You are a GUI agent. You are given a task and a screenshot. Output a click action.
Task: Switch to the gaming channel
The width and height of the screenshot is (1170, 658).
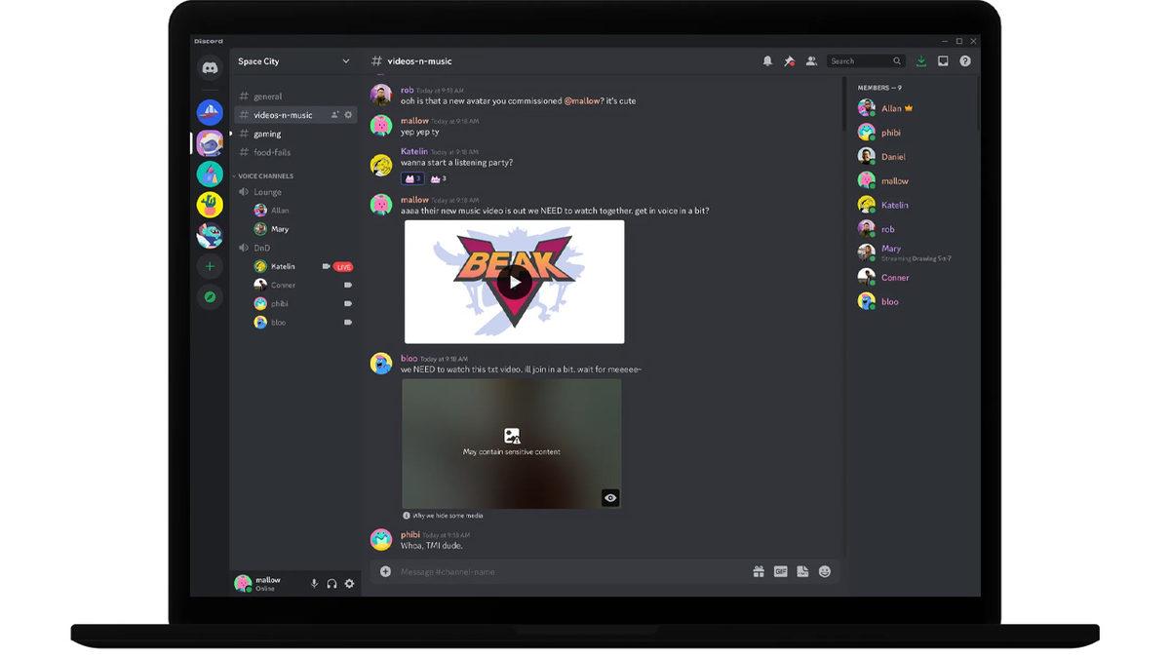pos(268,134)
